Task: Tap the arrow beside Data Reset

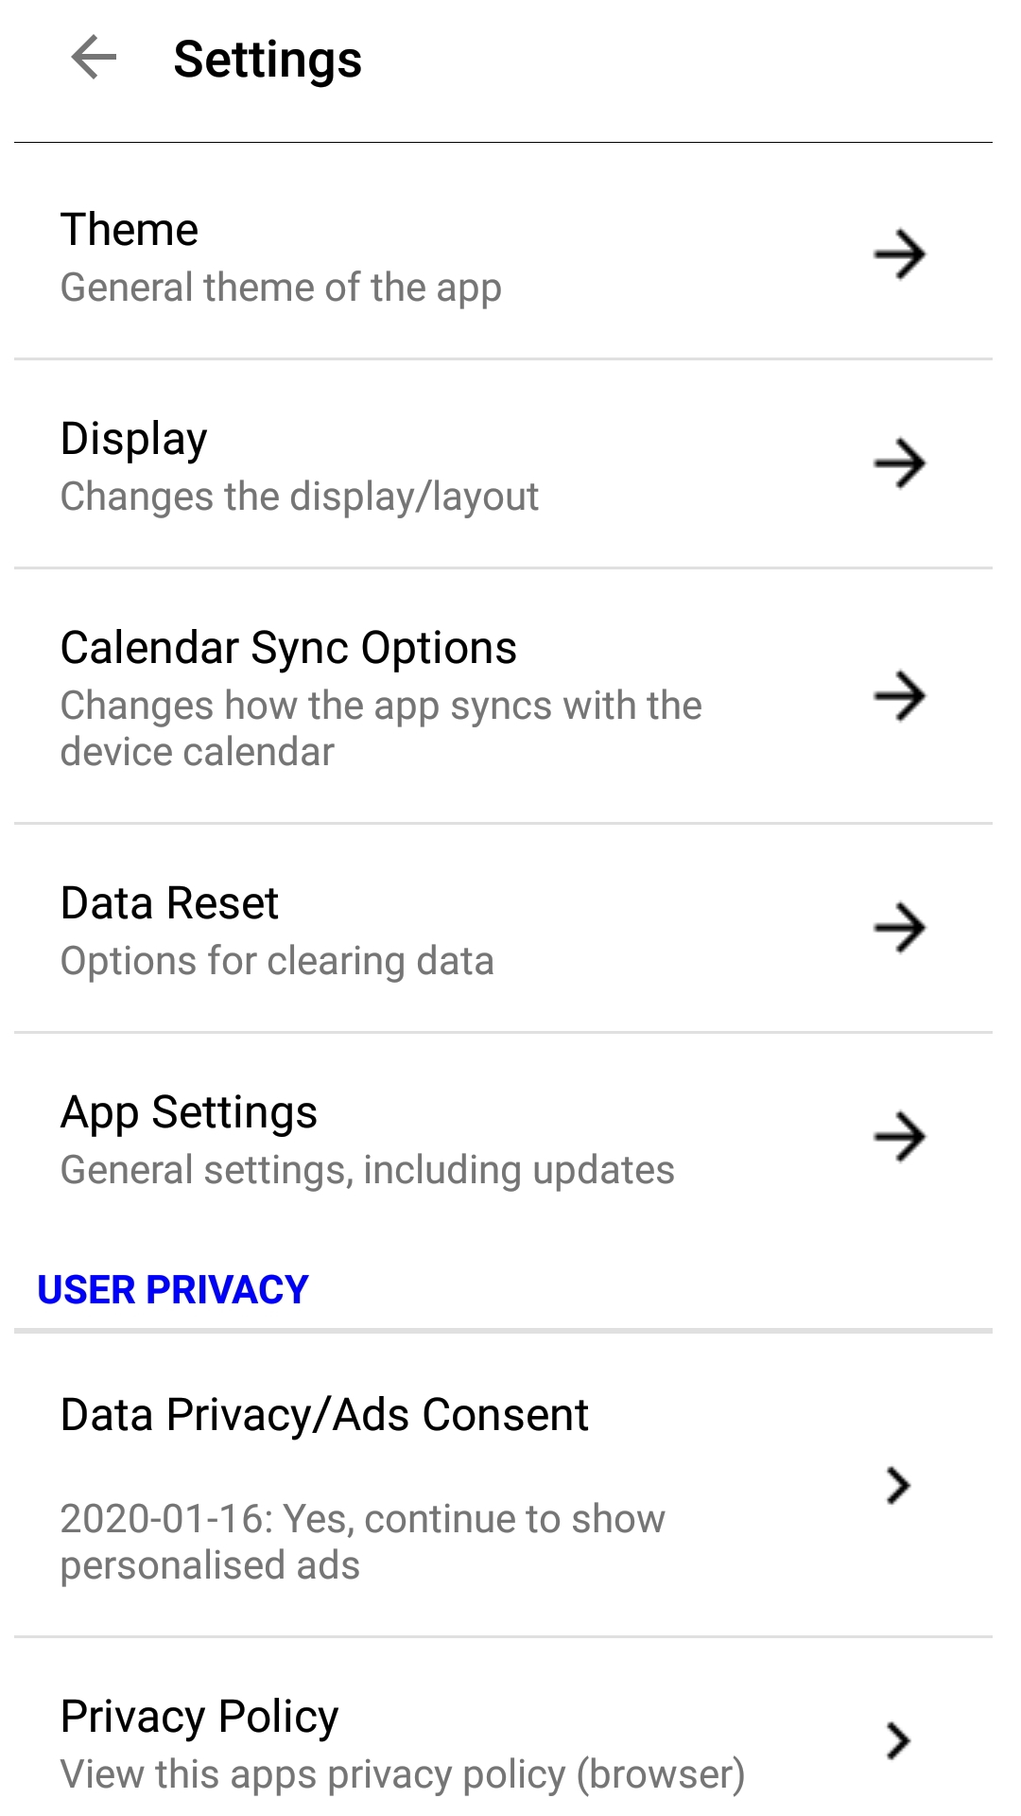Action: pyautogui.click(x=899, y=928)
